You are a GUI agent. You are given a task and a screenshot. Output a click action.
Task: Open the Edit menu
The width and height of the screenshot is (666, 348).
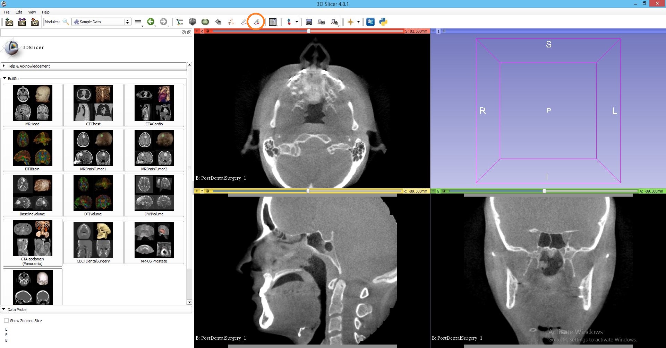(x=19, y=12)
